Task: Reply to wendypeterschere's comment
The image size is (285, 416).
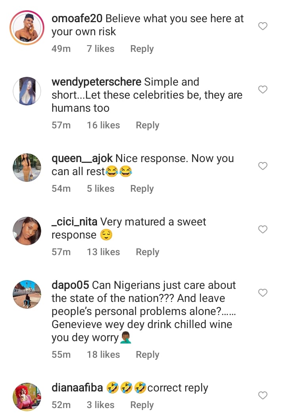Action: click(x=147, y=125)
